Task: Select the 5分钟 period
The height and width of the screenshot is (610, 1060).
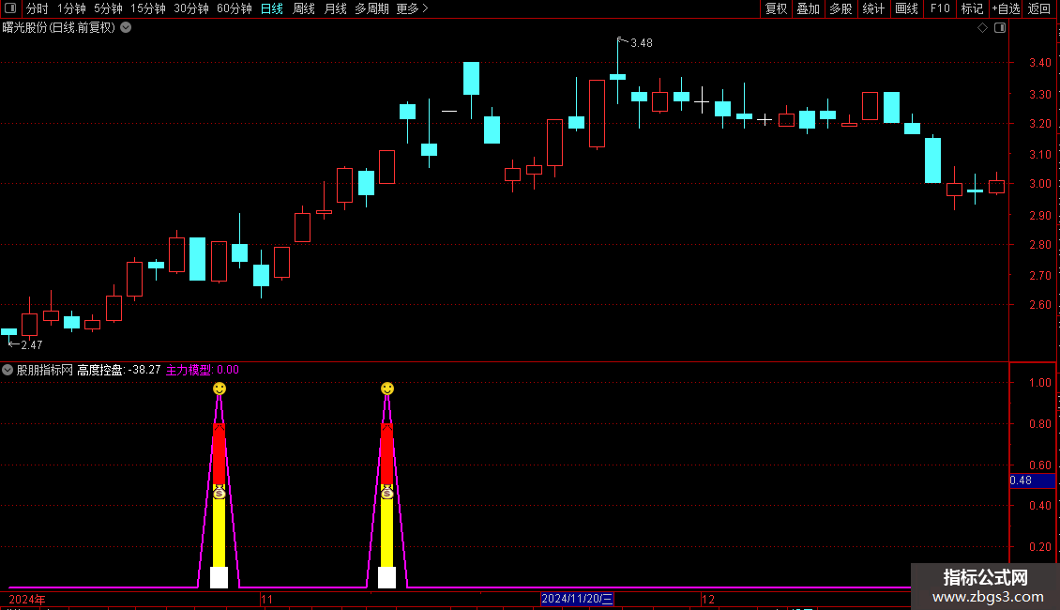Action: click(108, 8)
